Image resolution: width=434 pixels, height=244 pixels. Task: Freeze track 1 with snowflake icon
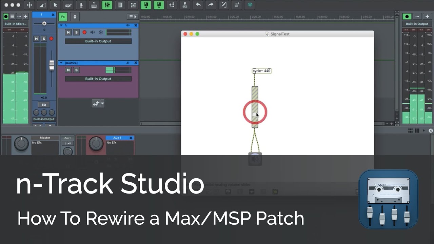(x=101, y=33)
